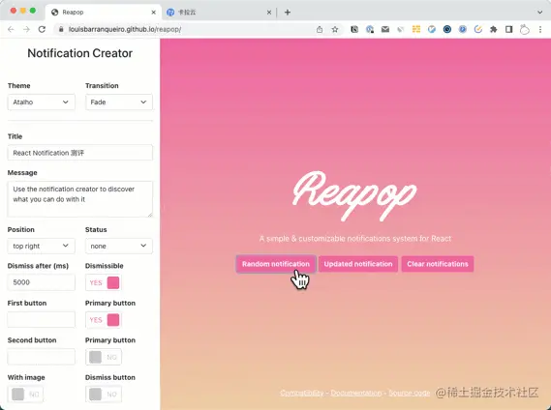Toggle the Dismiss button switch
Image resolution: width=551 pixels, height=410 pixels.
tap(104, 395)
